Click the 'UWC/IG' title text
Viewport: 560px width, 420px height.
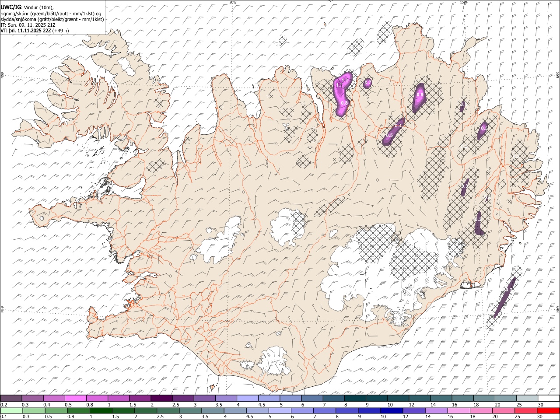11,7
